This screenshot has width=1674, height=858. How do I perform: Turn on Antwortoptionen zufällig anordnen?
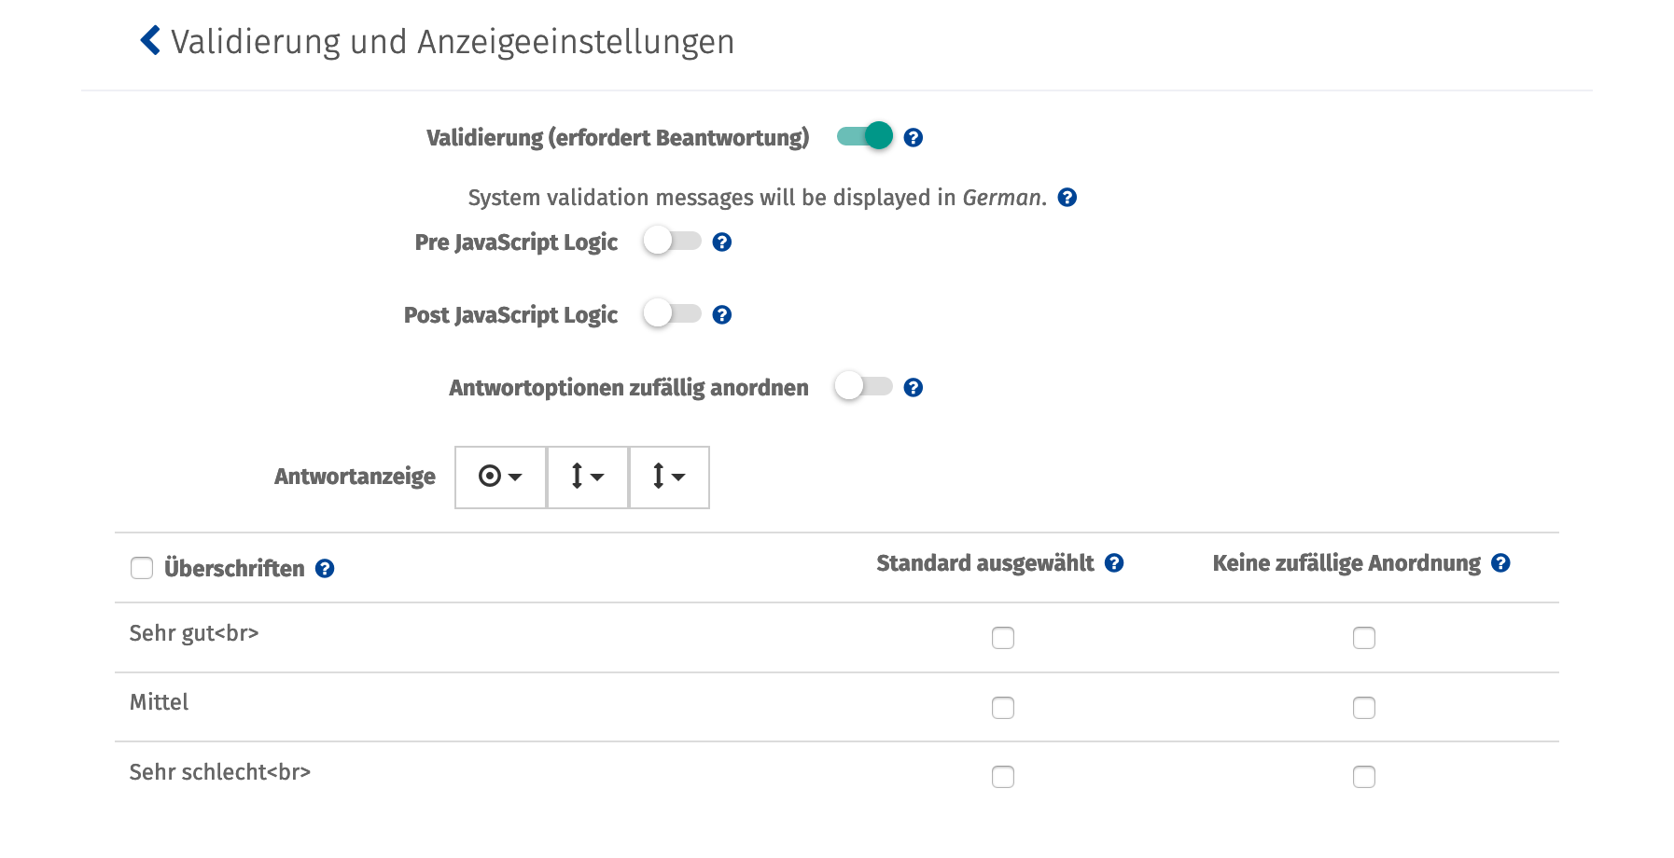pyautogui.click(x=863, y=387)
